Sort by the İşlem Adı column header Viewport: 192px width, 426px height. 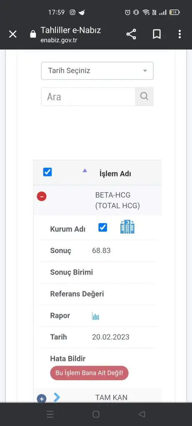coord(115,173)
